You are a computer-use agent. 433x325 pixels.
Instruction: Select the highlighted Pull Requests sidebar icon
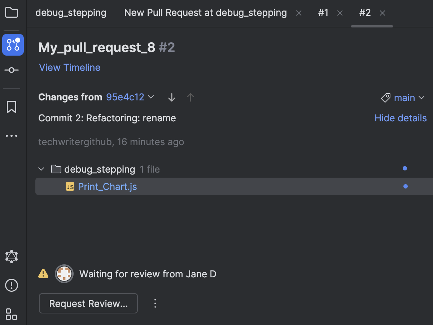pos(13,45)
